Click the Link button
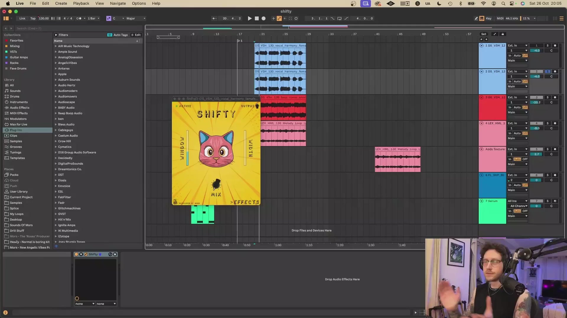 click(22, 18)
